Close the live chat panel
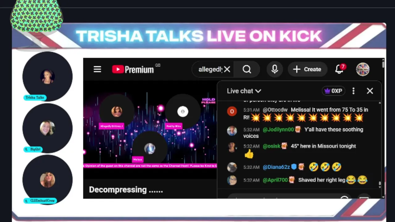395x222 pixels. (x=370, y=91)
